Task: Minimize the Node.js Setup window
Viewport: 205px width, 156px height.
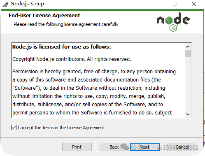Action: click(156, 4)
